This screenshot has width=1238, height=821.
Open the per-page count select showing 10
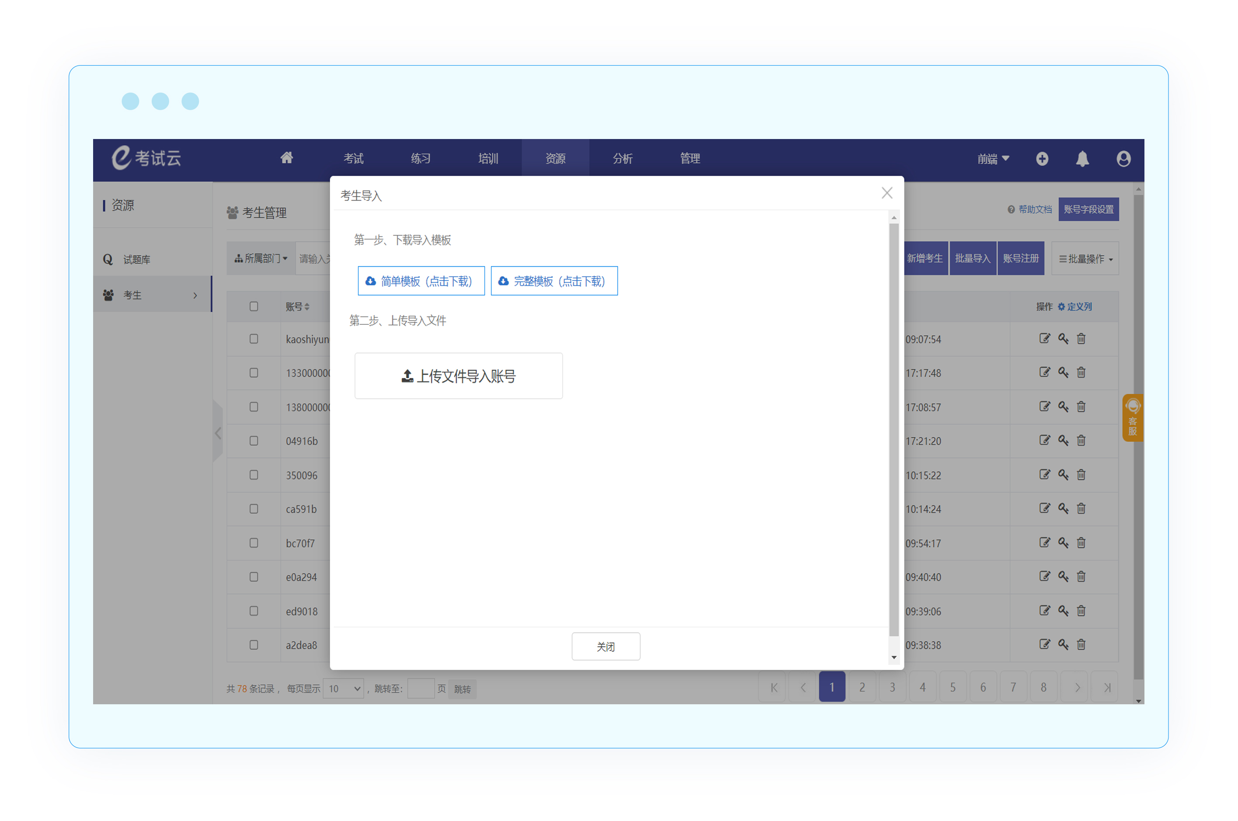(344, 689)
